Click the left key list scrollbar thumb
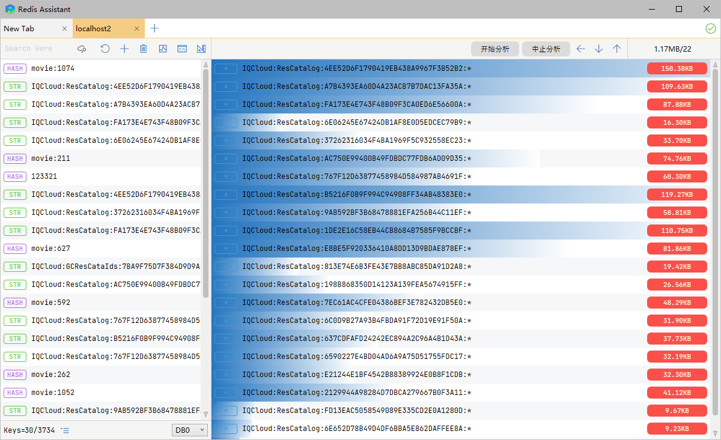The width and height of the screenshot is (721, 440). [206, 183]
